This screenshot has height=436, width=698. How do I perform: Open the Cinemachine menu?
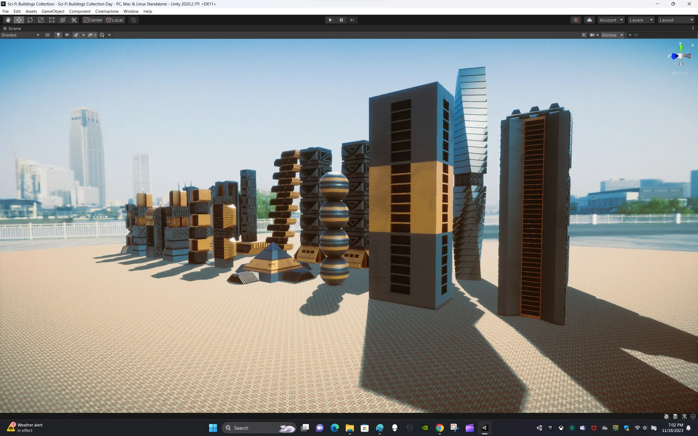[x=107, y=11]
